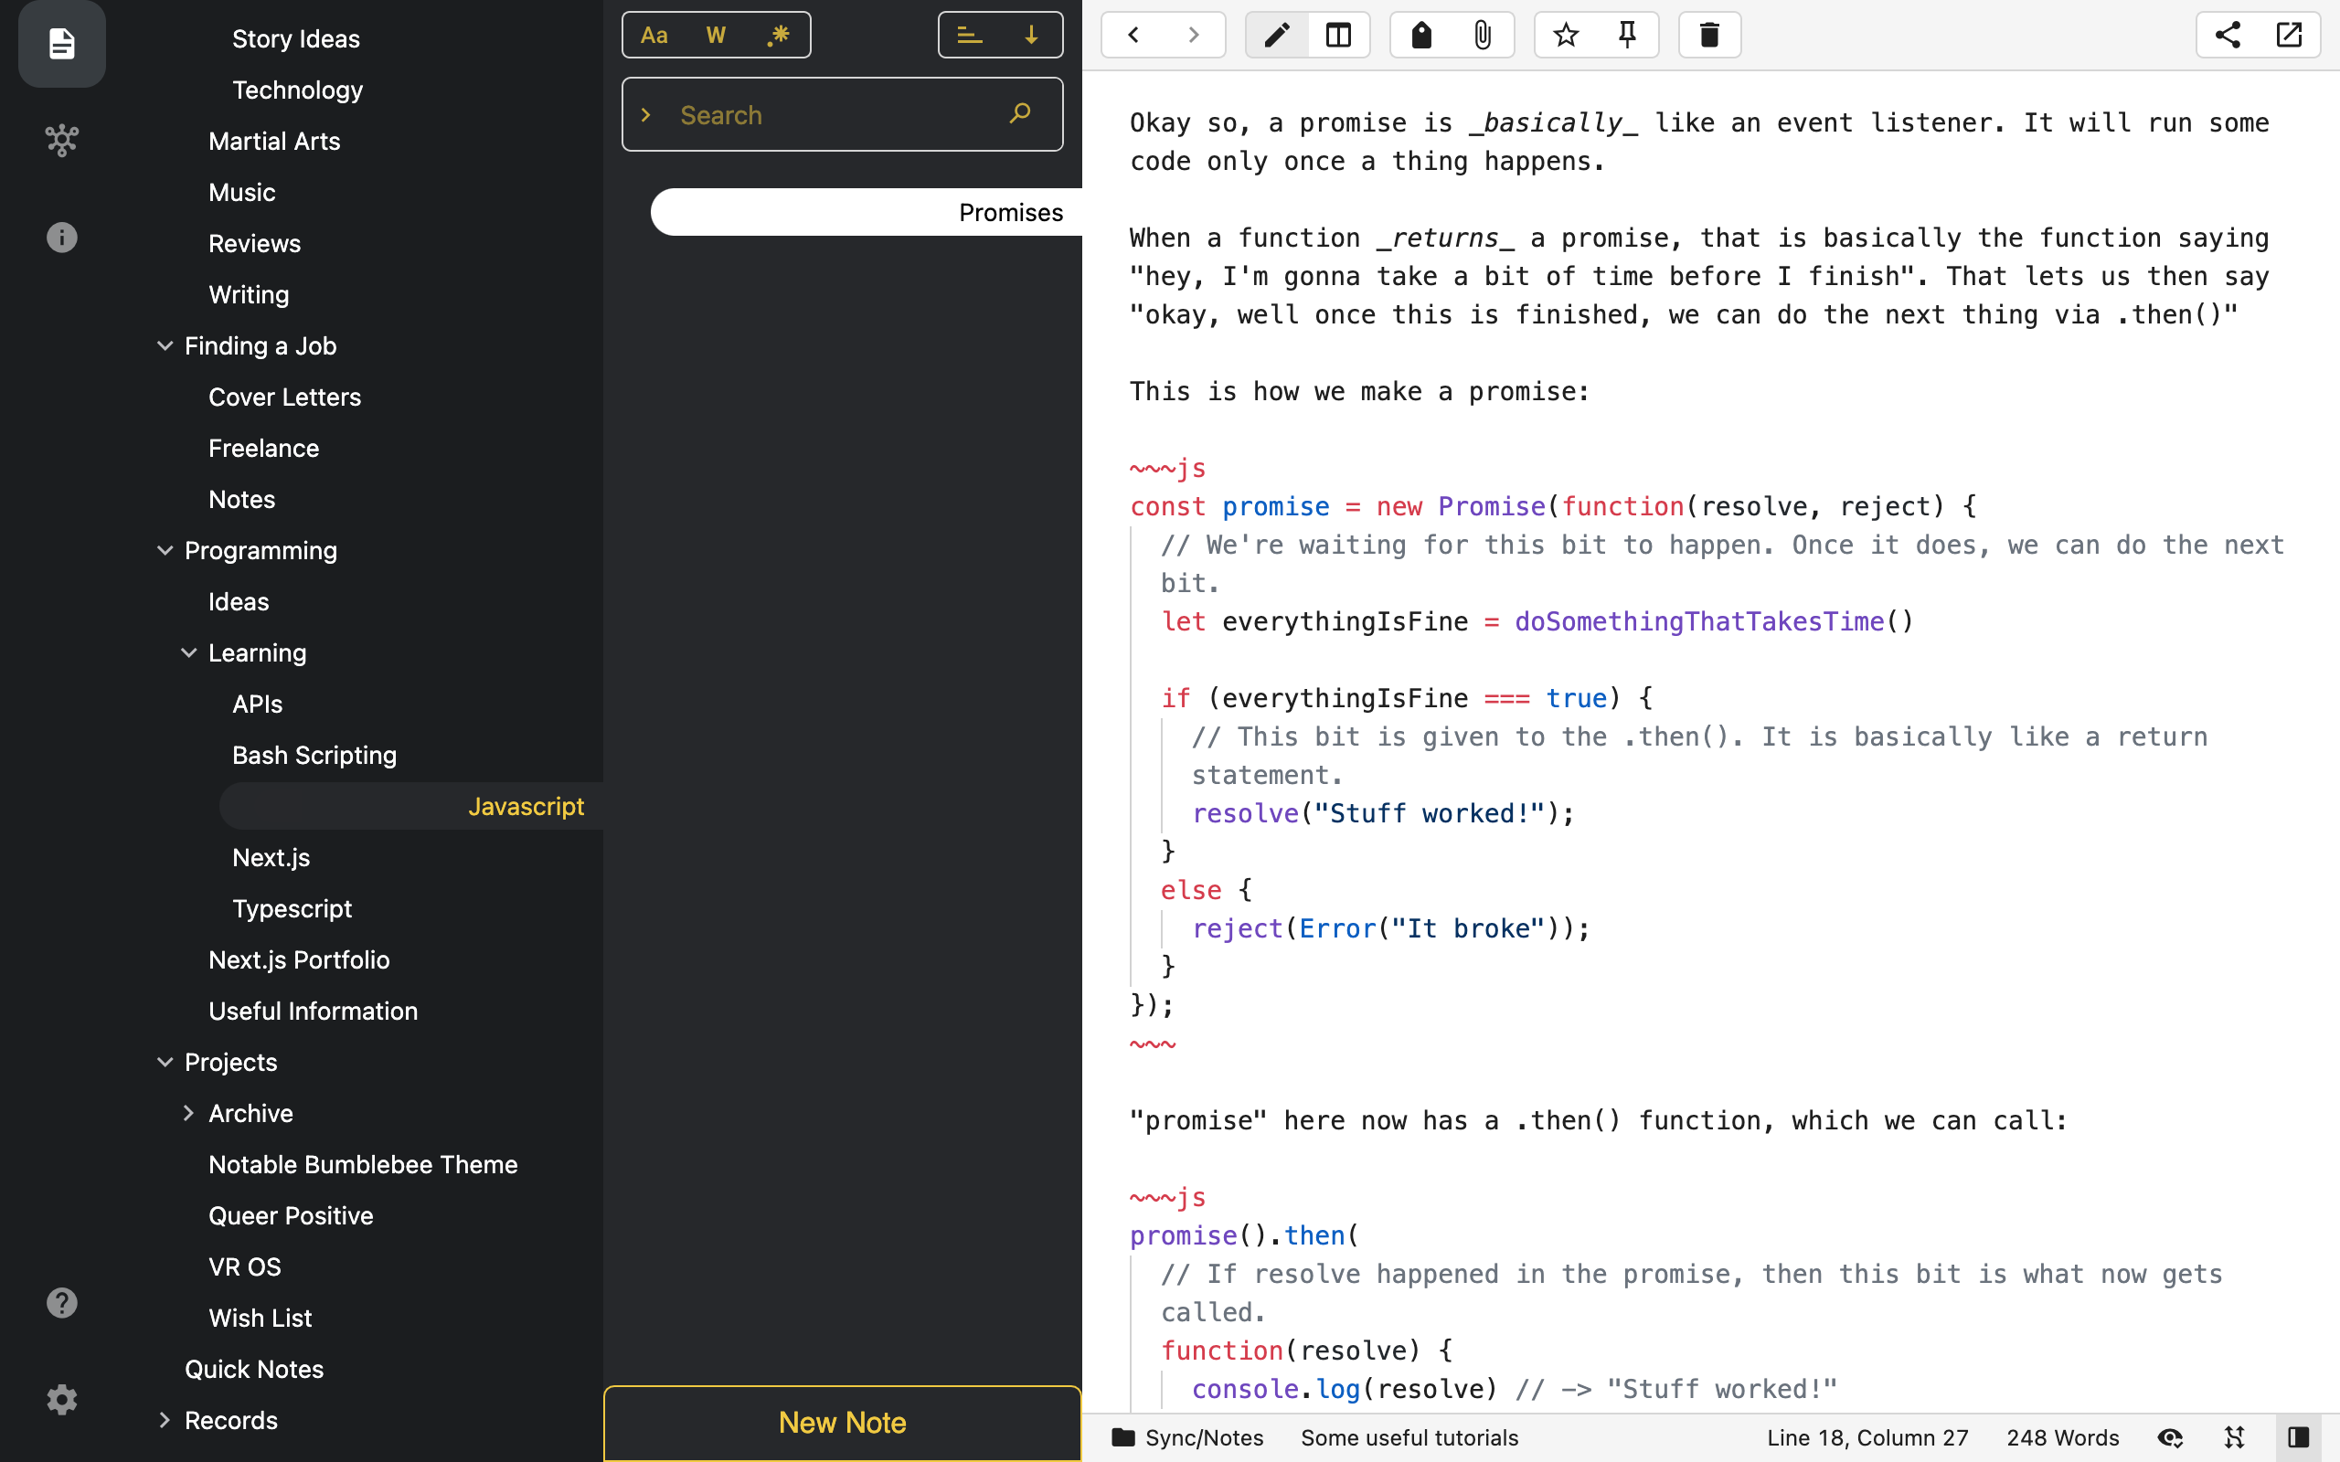Expand the Archive folder
The width and height of the screenshot is (2340, 1462).
coord(188,1113)
